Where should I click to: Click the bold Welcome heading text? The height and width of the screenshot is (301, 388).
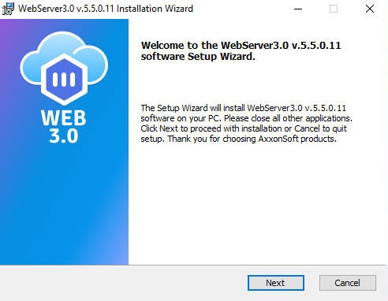point(241,50)
